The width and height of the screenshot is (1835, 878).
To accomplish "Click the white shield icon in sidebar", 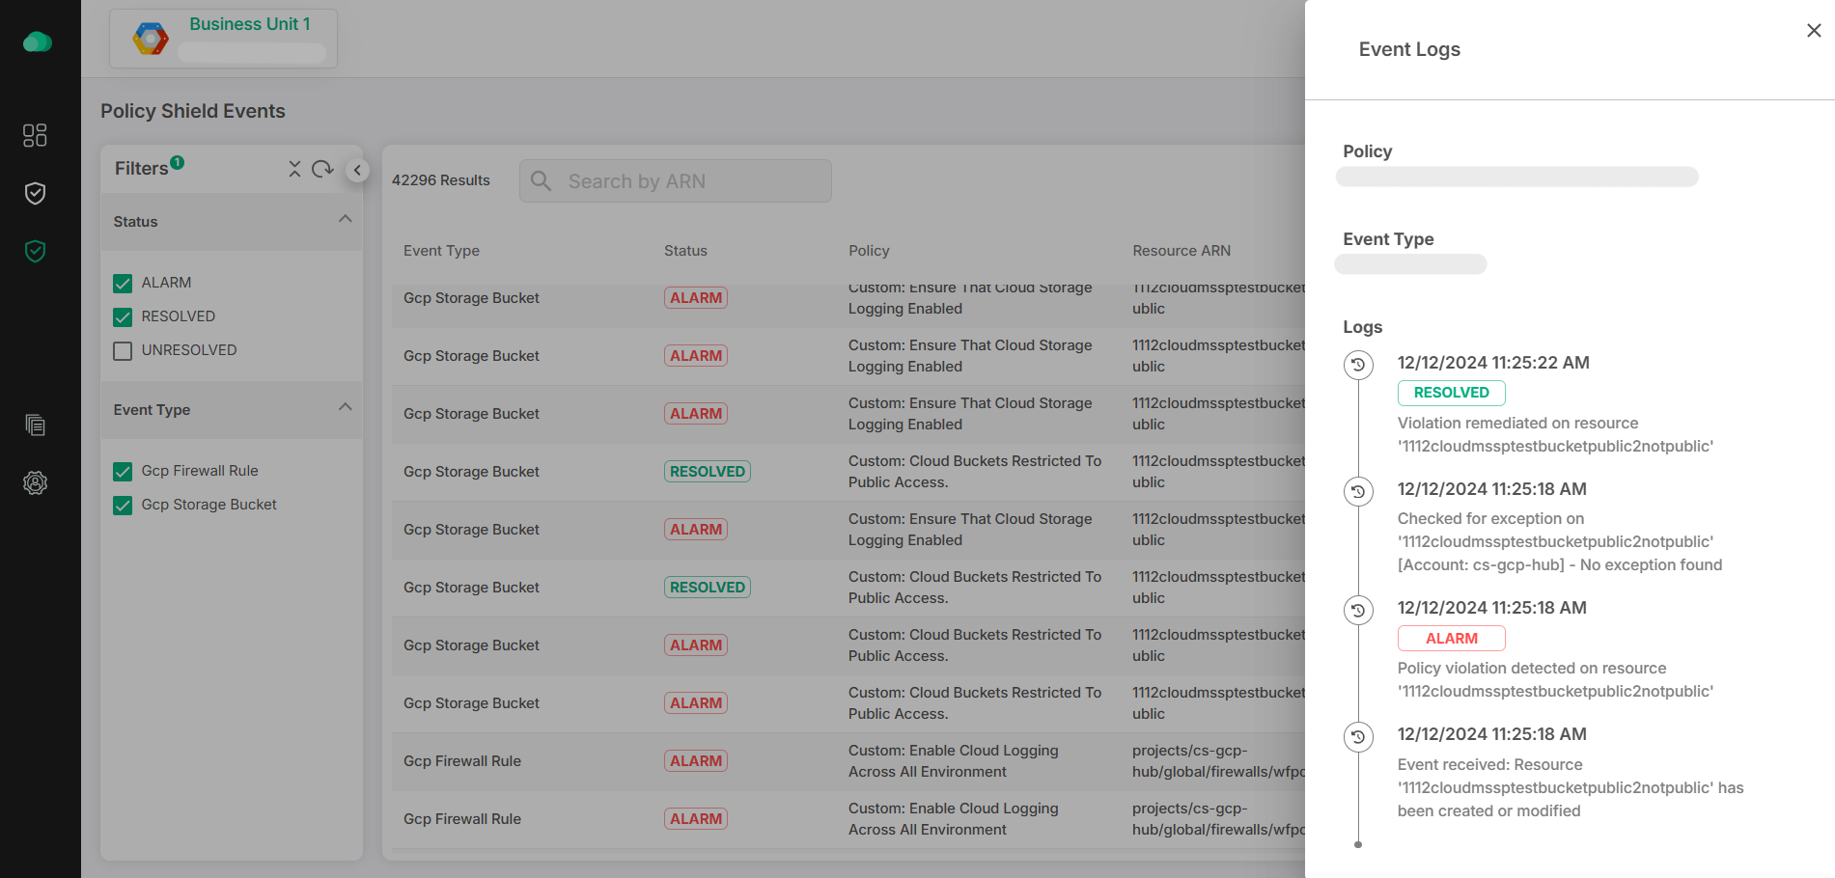I will [x=35, y=194].
